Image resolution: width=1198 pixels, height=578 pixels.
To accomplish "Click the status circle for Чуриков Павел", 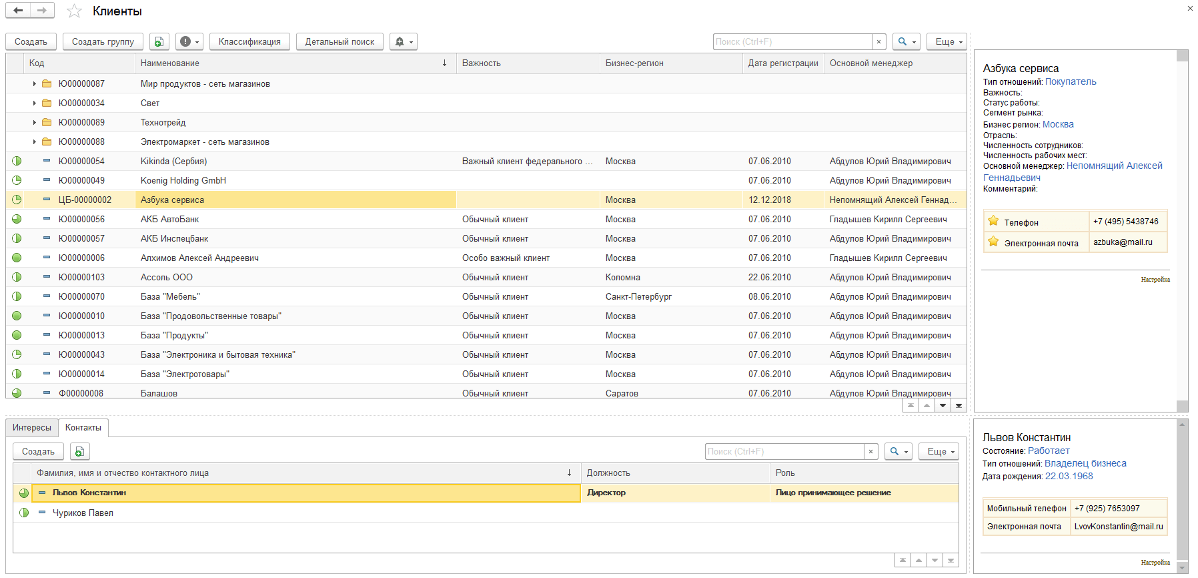I will coord(24,513).
